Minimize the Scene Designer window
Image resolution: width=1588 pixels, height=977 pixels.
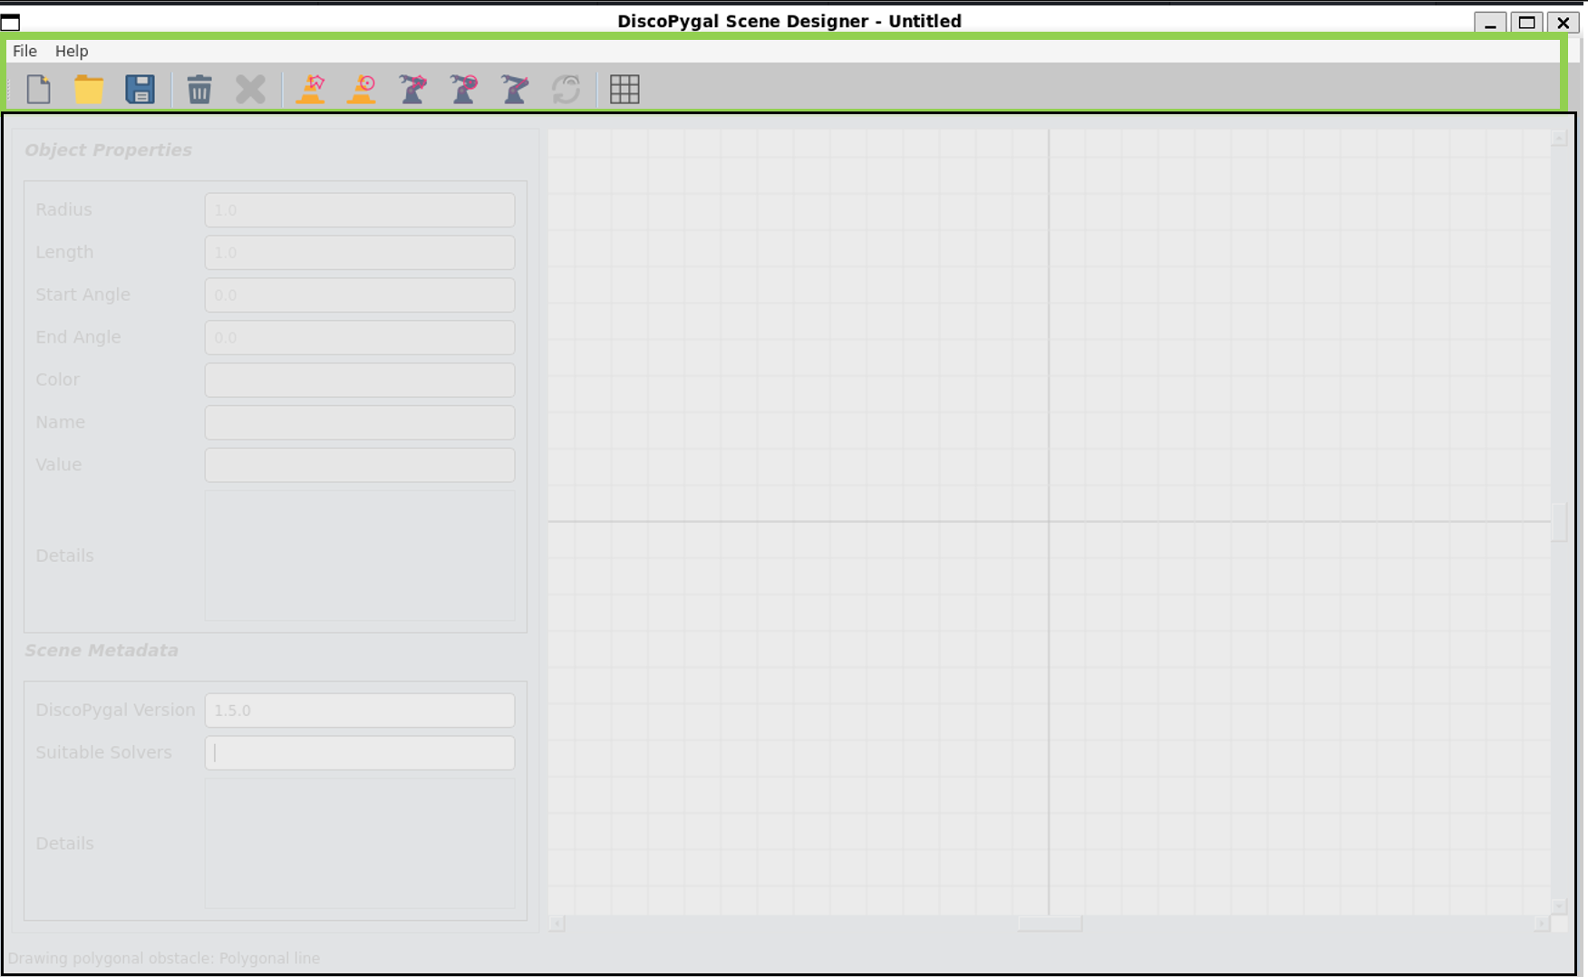[x=1490, y=22]
